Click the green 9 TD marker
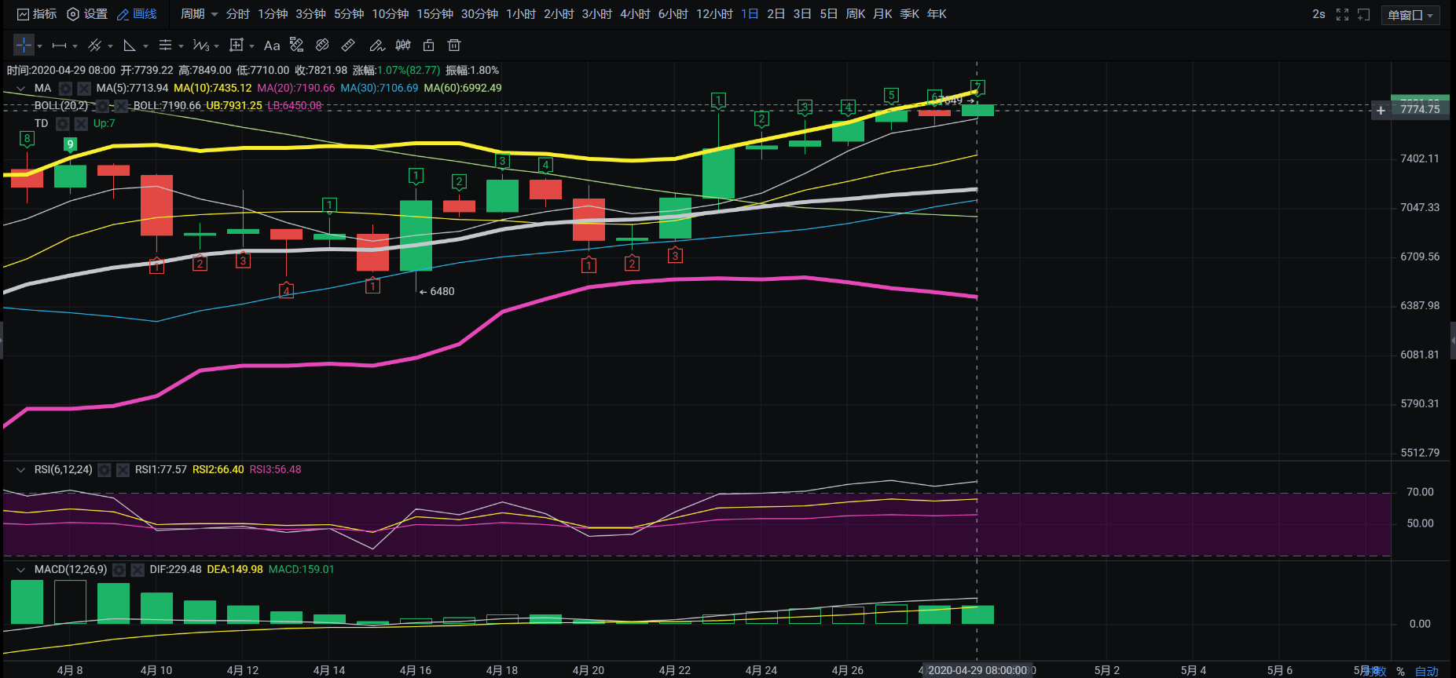1456x678 pixels. (70, 144)
